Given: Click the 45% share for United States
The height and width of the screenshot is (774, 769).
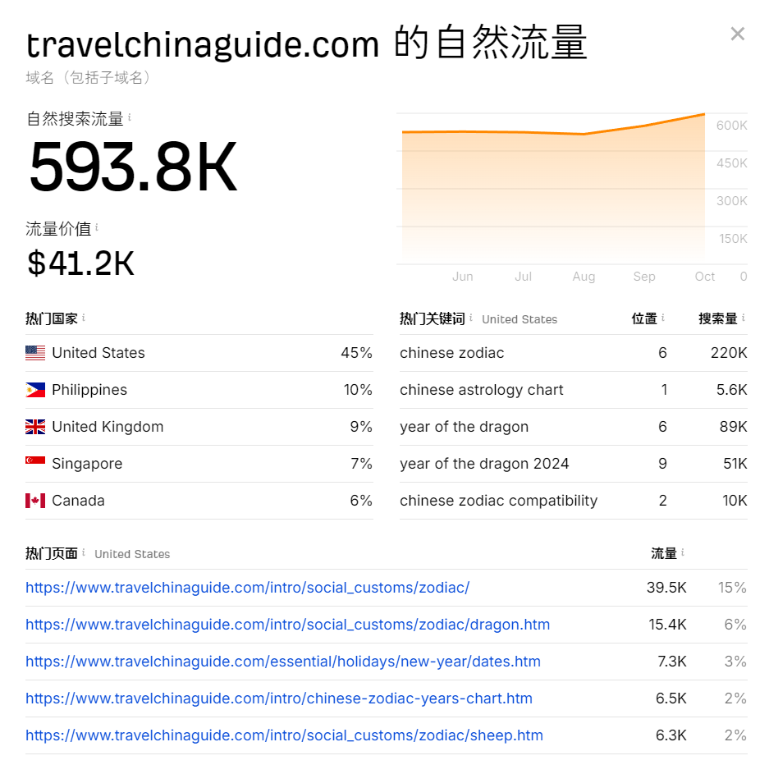Looking at the screenshot, I should click(356, 353).
